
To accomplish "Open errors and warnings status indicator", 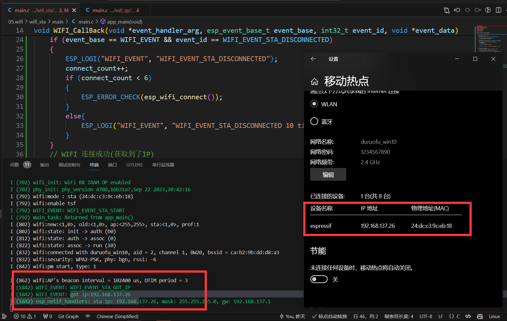I will (x=25, y=316).
